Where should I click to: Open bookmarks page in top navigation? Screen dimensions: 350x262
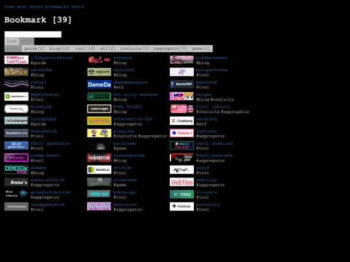tap(56, 6)
